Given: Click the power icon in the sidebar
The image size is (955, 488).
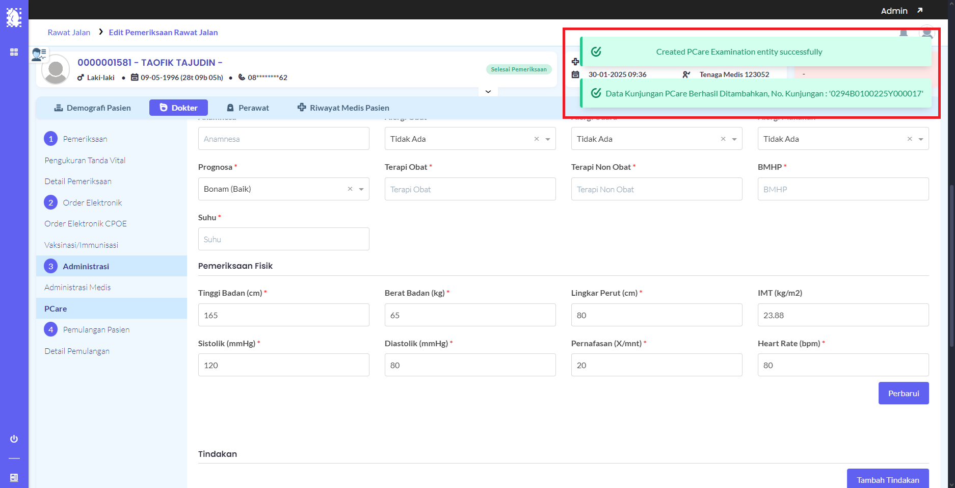Looking at the screenshot, I should [x=14, y=439].
